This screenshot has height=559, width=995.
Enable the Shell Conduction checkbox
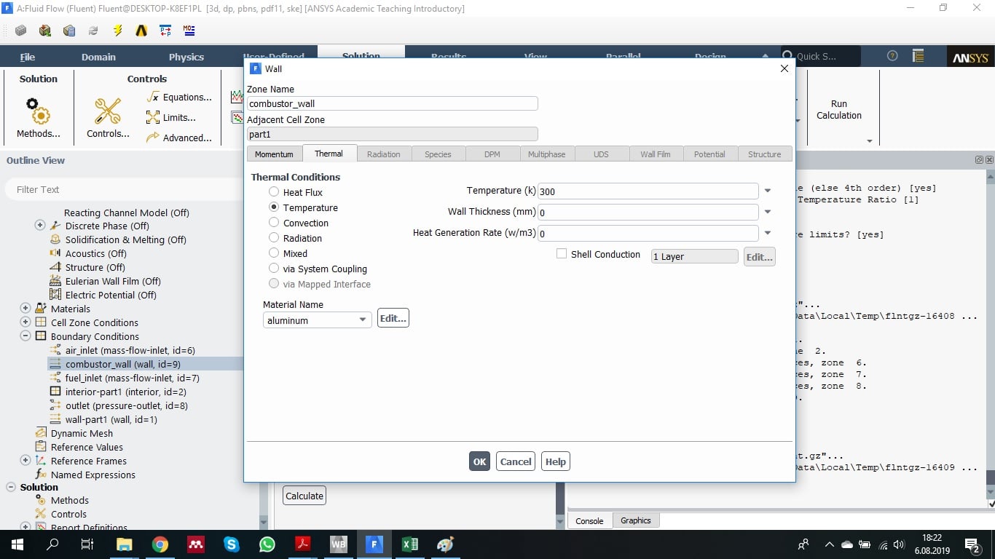562,254
